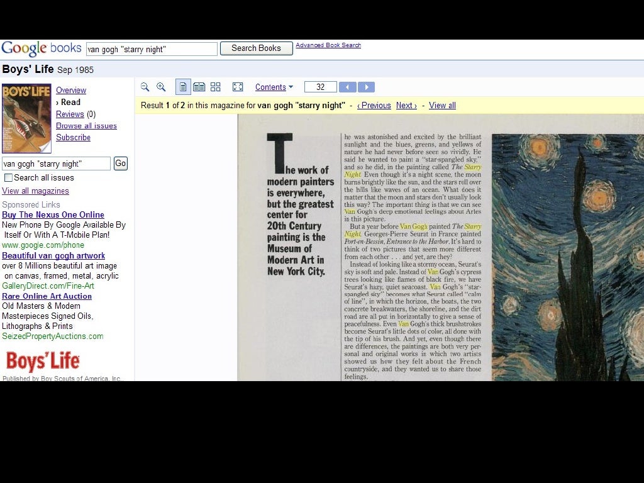Click the GalleryDirect.com/Fine-Art URL
Viewport: 644px width, 483px height.
tap(48, 286)
